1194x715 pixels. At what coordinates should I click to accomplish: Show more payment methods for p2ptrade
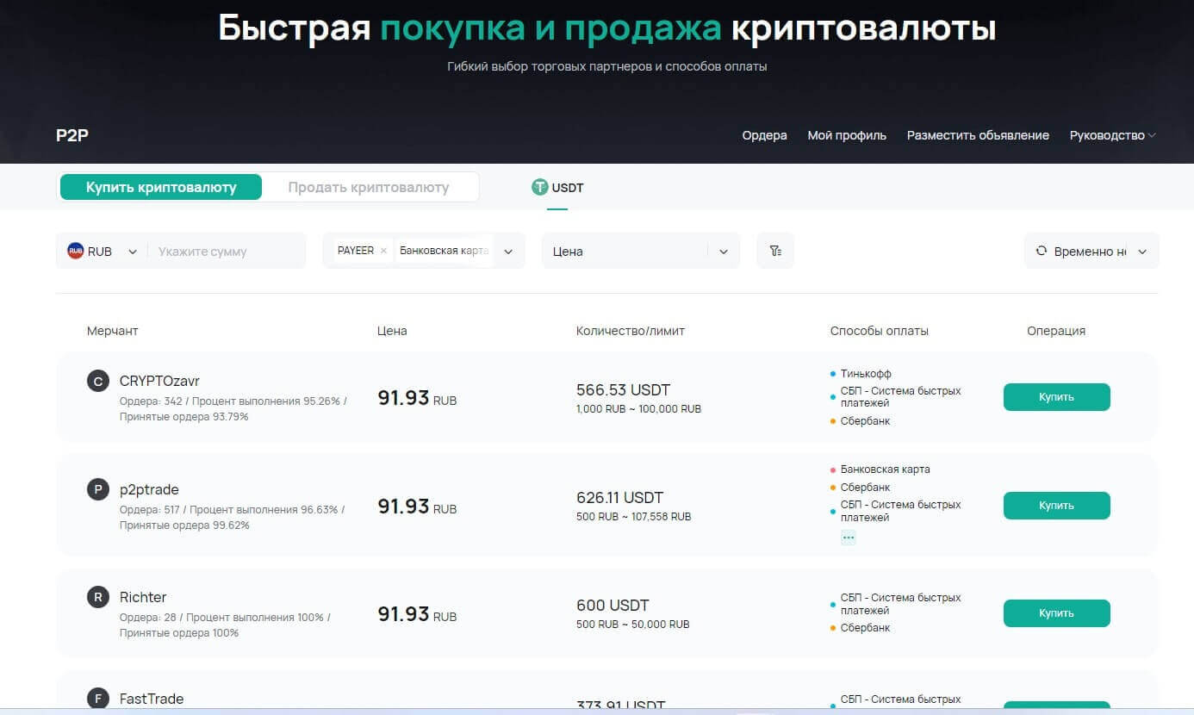[849, 538]
